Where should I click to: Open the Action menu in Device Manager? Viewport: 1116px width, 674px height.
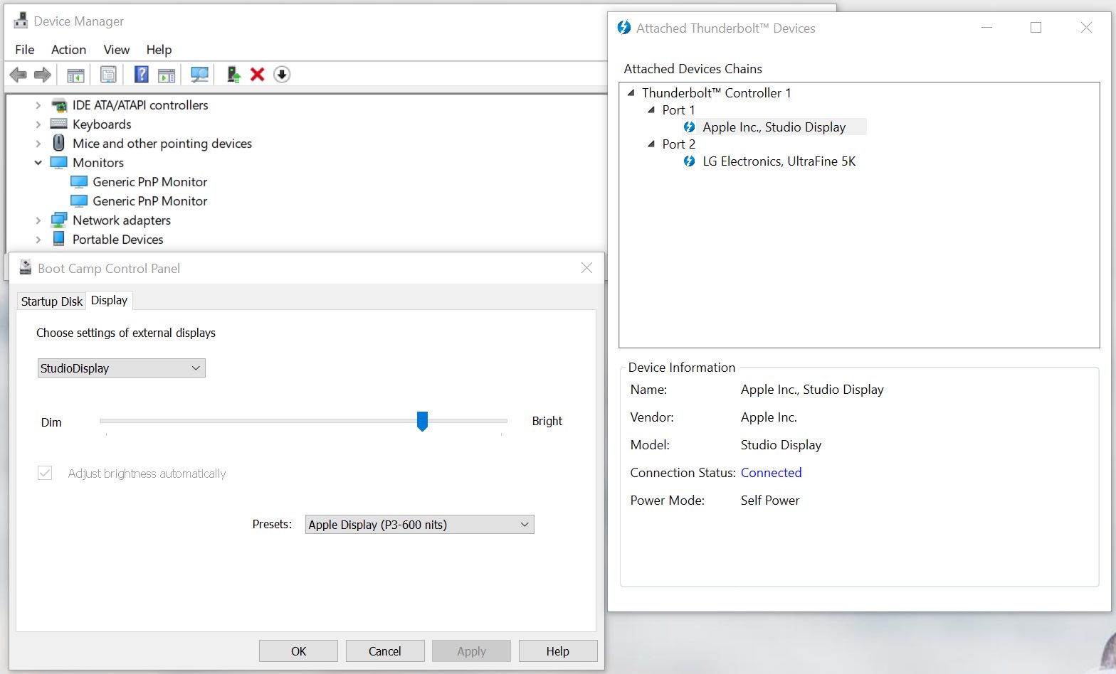point(68,50)
